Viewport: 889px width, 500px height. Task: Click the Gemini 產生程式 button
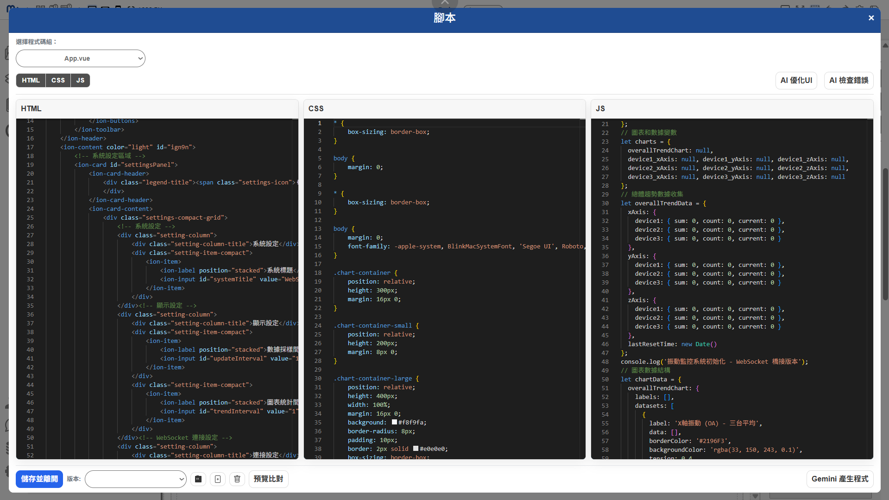[x=839, y=479]
